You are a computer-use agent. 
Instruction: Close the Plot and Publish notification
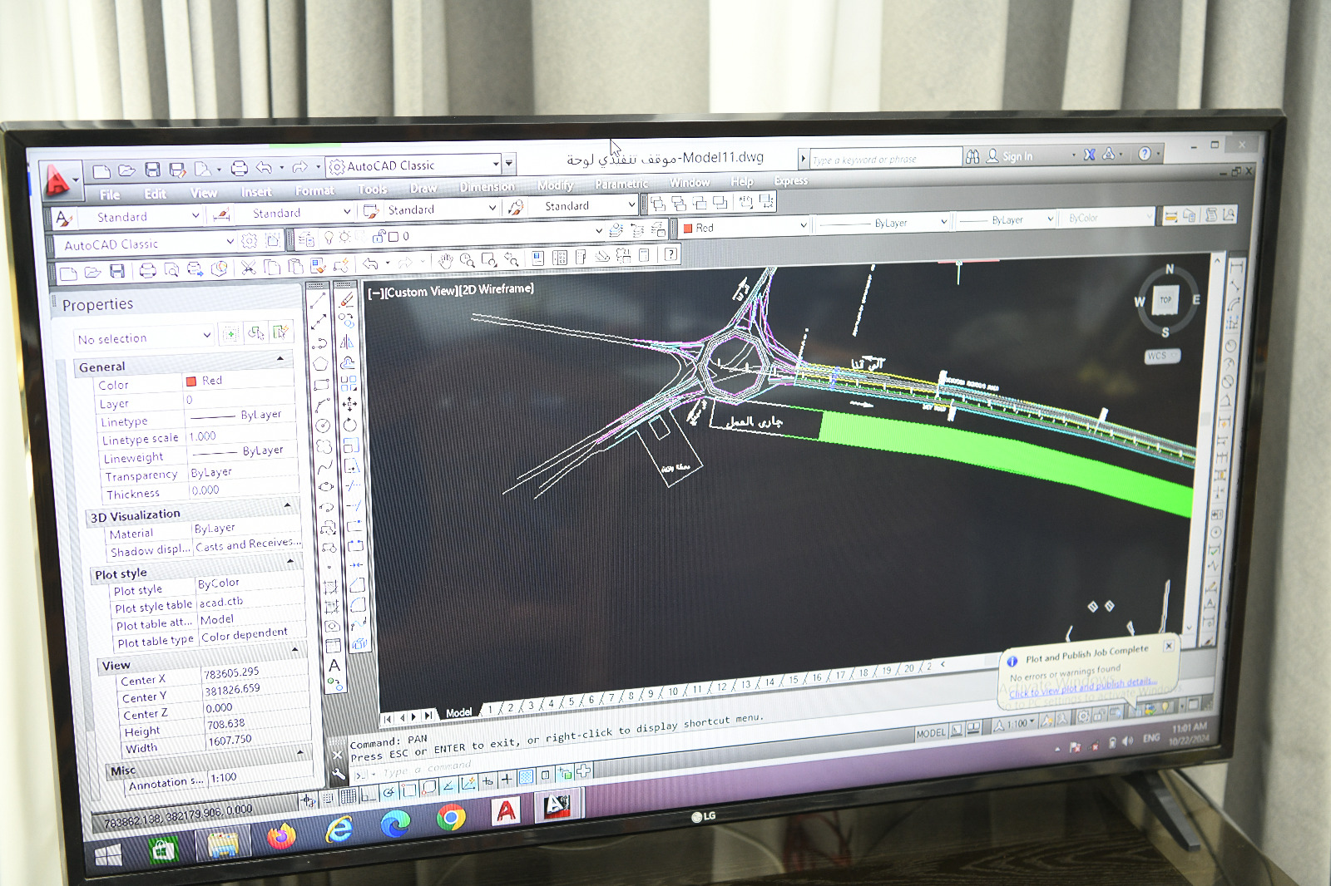click(1169, 645)
